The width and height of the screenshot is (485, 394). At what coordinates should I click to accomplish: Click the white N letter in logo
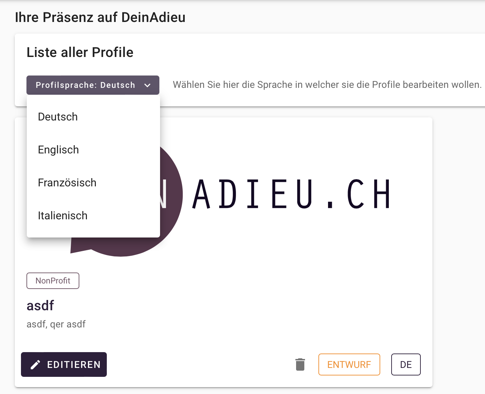point(164,195)
